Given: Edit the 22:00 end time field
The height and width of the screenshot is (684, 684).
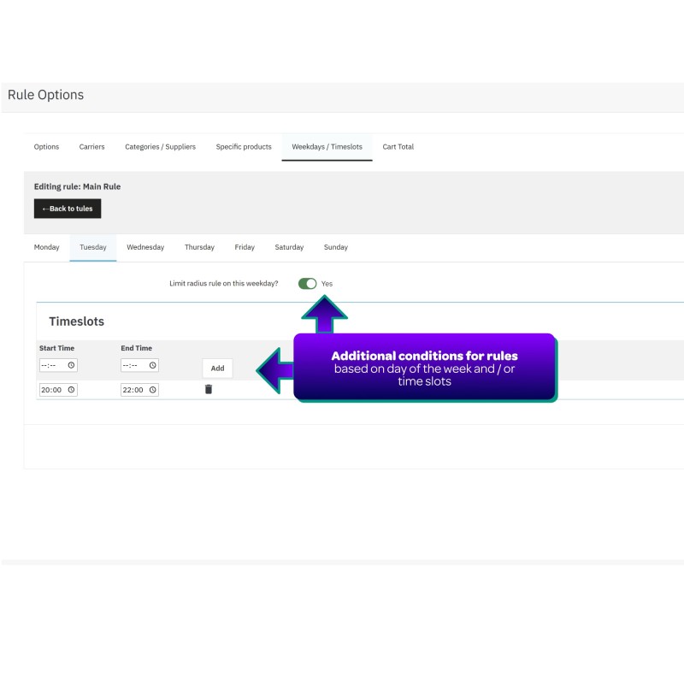Looking at the screenshot, I should tap(139, 390).
